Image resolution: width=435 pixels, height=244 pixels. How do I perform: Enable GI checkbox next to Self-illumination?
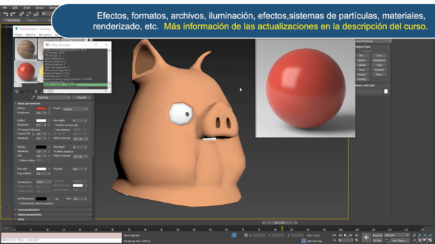point(54,199)
